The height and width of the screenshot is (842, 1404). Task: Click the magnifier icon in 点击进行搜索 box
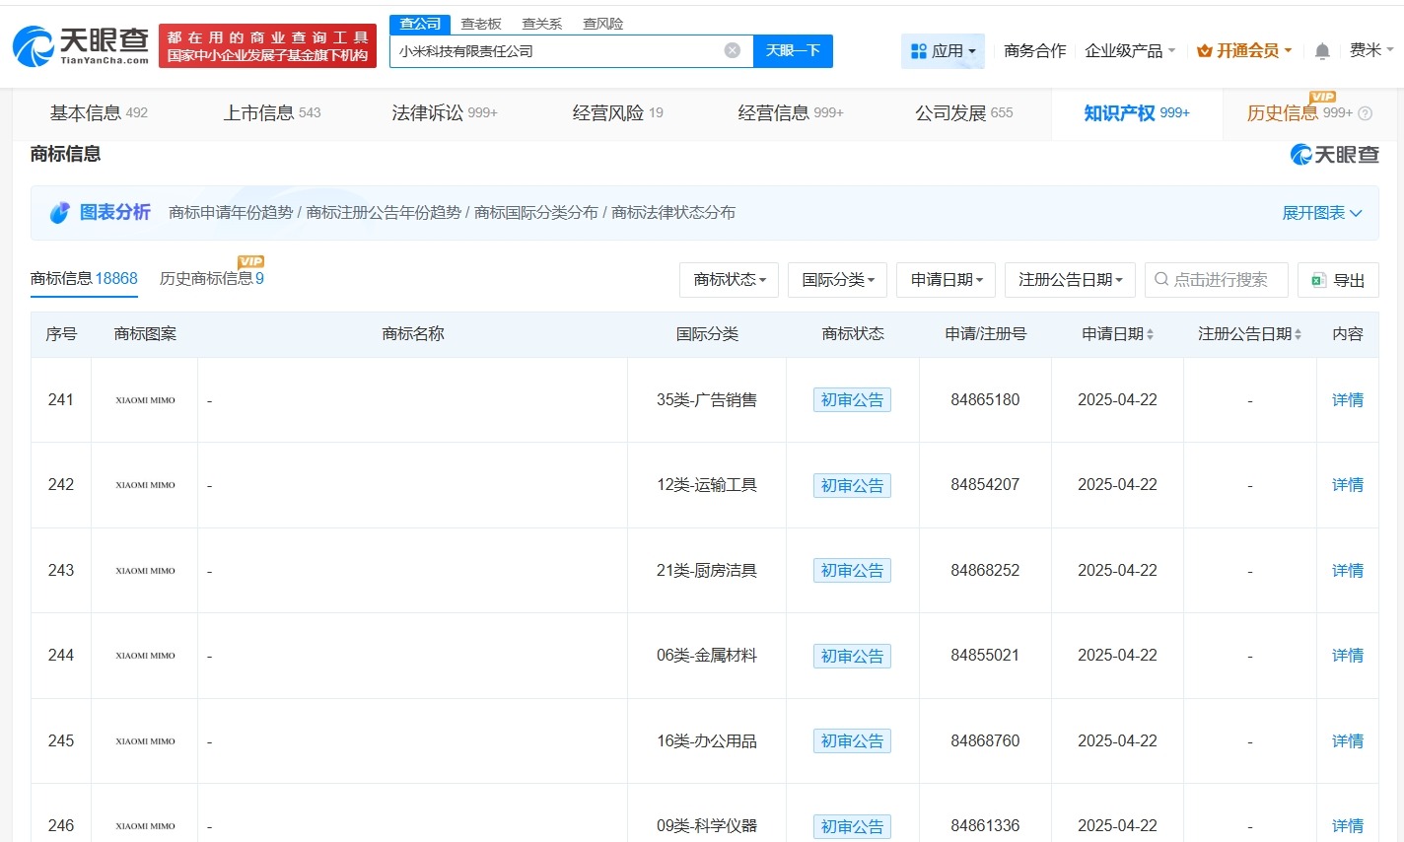pos(1160,280)
